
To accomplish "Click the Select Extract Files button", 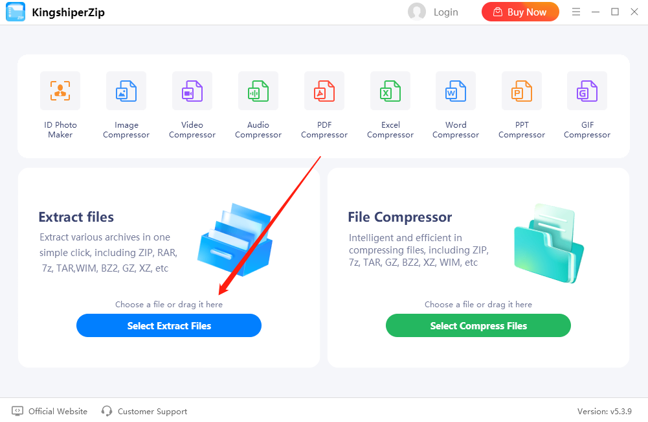I will pyautogui.click(x=169, y=325).
